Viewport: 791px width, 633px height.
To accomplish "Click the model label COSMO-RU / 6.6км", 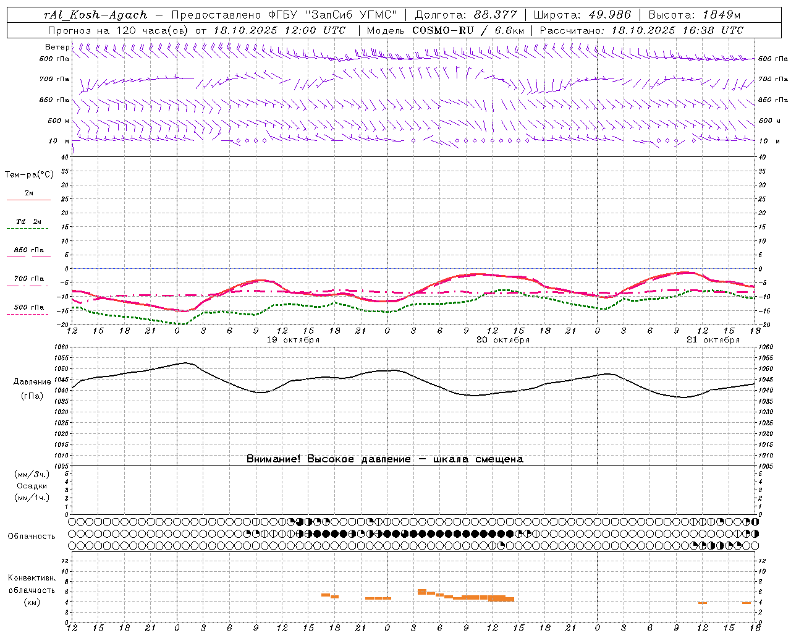I will pyautogui.click(x=468, y=30).
